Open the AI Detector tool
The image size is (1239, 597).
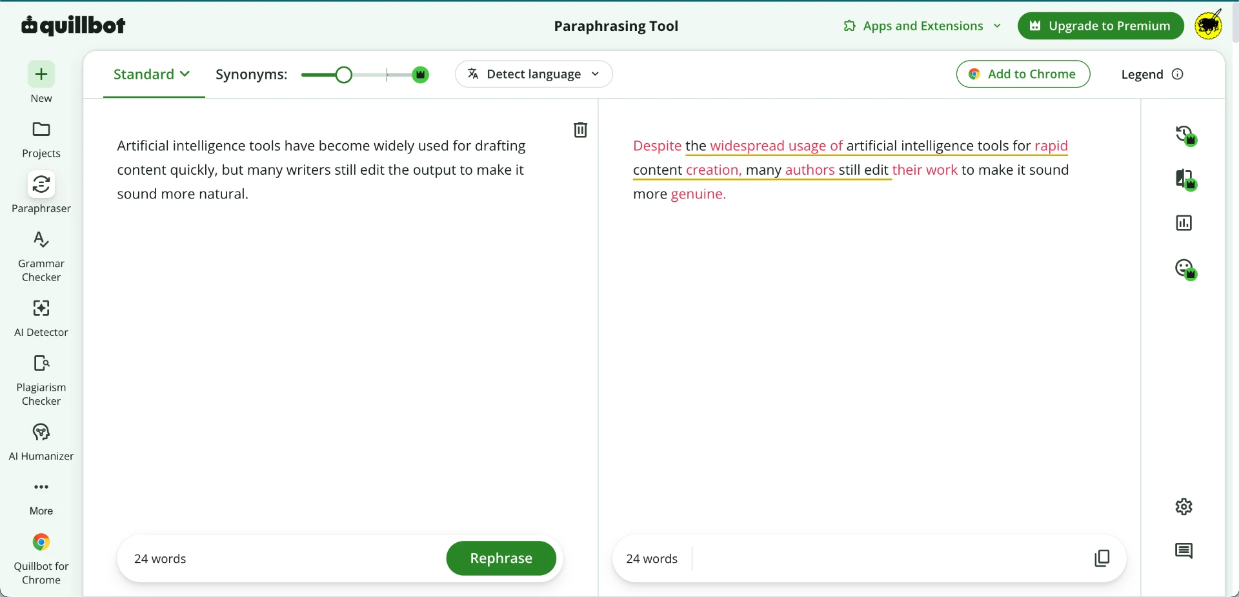(41, 318)
